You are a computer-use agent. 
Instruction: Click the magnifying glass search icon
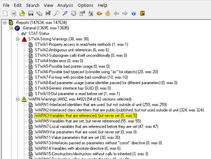click(x=57, y=13)
